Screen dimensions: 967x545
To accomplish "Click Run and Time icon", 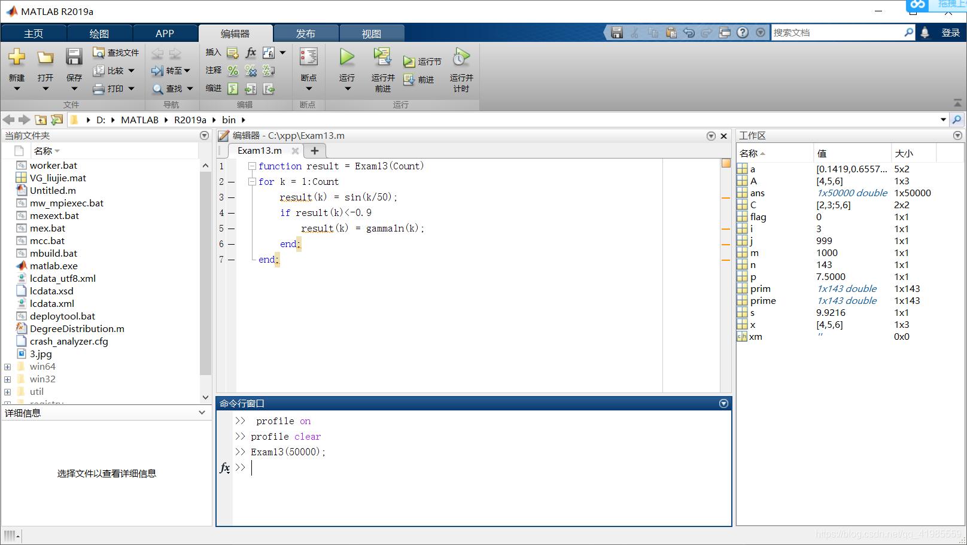I will coord(461,57).
